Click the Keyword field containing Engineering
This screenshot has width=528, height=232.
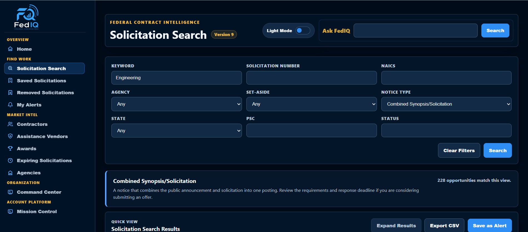[x=177, y=78]
